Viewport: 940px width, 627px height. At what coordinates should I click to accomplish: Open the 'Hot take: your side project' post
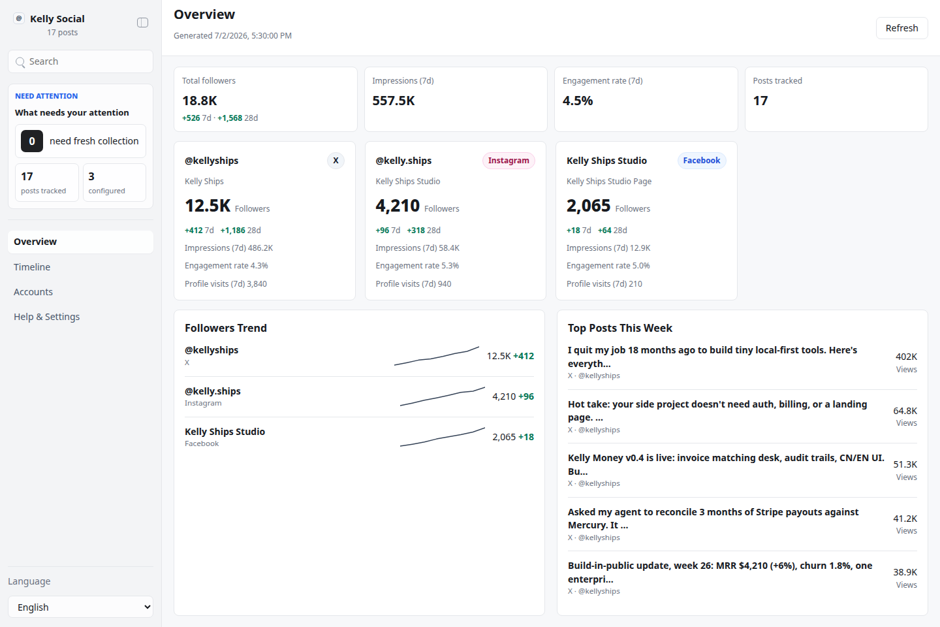point(742,417)
